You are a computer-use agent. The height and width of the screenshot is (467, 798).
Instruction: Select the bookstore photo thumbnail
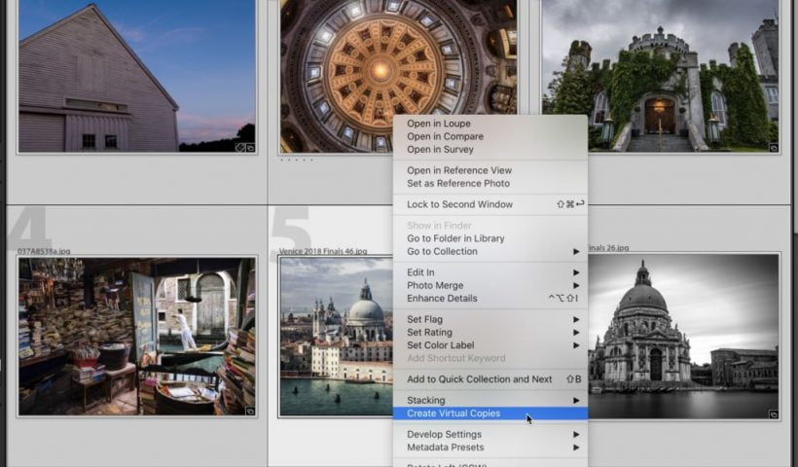click(136, 336)
